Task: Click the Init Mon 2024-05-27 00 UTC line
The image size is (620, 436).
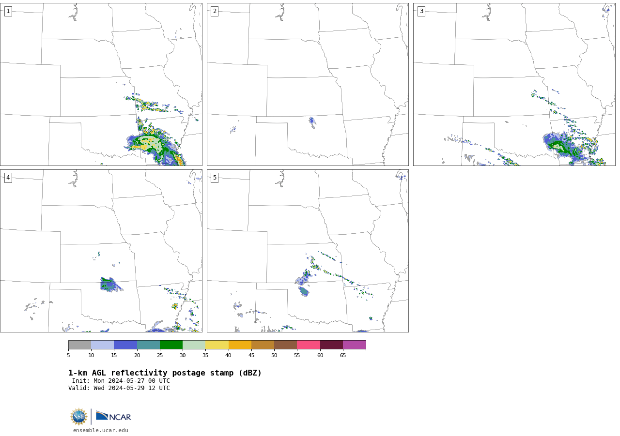Action: coord(121,381)
